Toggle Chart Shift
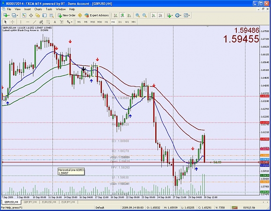The image size is (271, 211). click(x=160, y=15)
